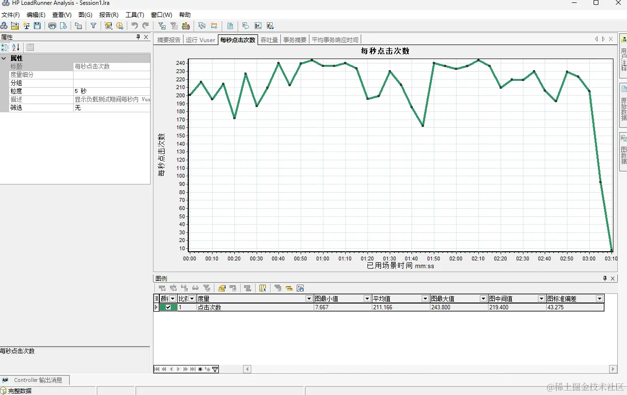The image size is (627, 395).
Task: Click the yellow ruler icon in legend toolbar
Action: pos(289,288)
